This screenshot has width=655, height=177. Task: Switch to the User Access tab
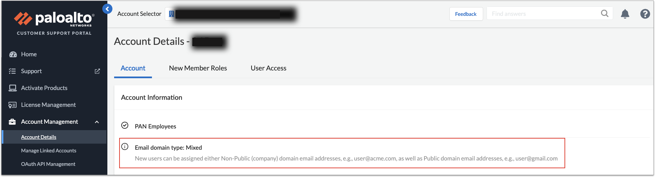pyautogui.click(x=268, y=68)
